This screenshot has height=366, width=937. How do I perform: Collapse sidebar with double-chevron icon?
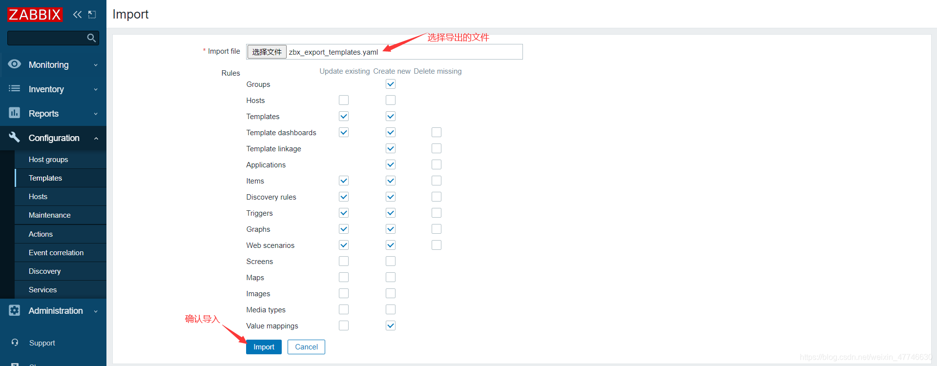click(x=77, y=15)
